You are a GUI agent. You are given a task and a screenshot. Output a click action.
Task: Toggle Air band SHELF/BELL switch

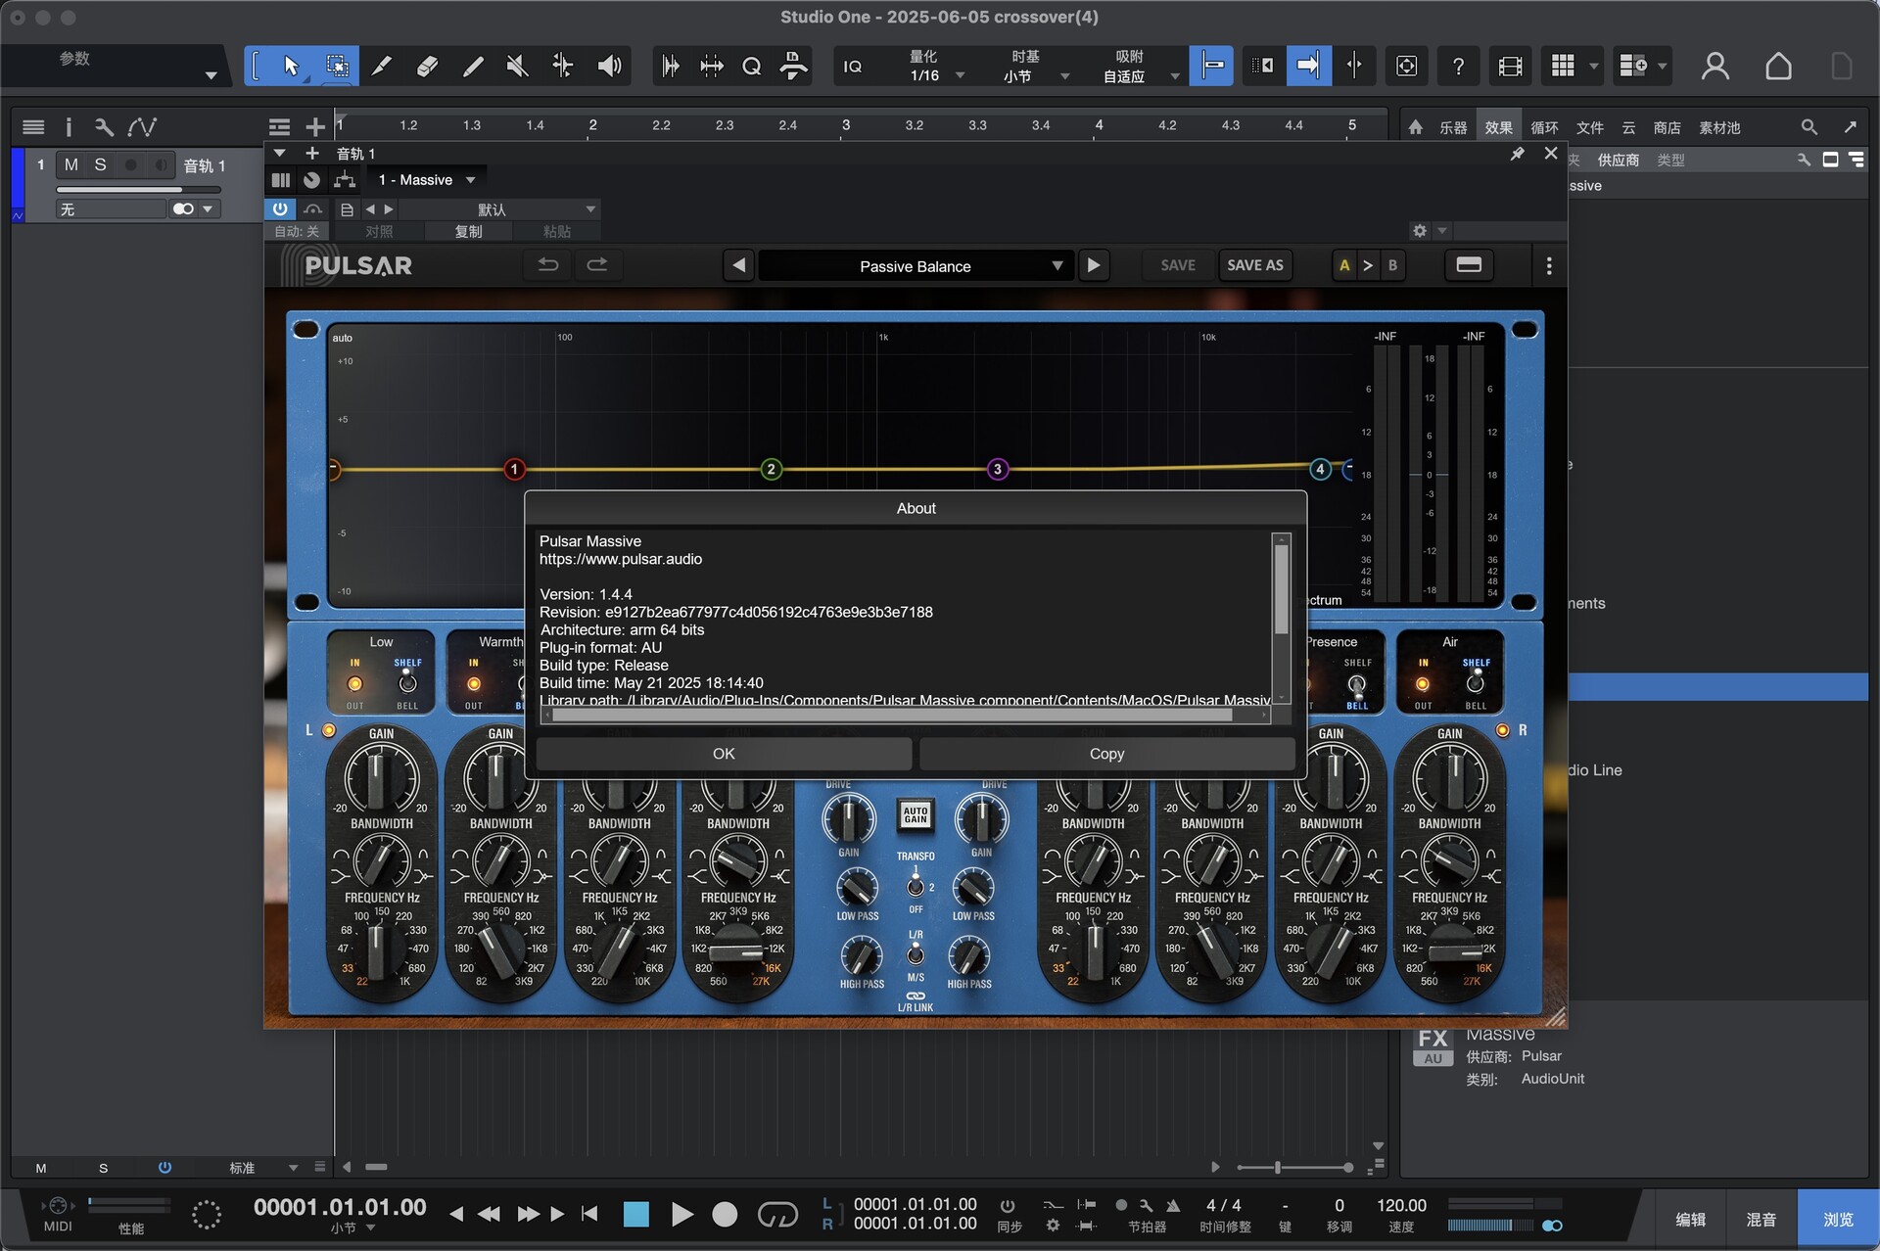coord(1476,683)
